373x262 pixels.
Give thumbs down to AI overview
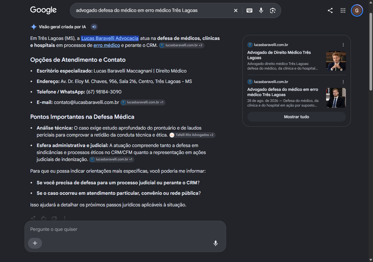(x=54, y=218)
